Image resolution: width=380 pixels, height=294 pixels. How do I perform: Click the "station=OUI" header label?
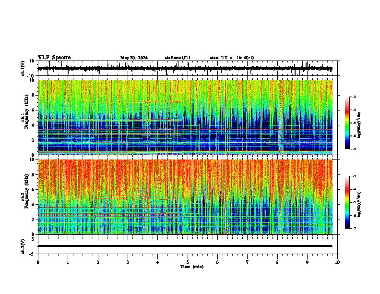click(x=178, y=58)
